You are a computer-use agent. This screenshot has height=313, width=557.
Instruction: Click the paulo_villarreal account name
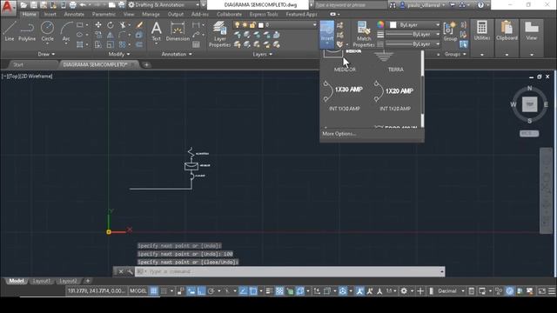[x=425, y=5]
